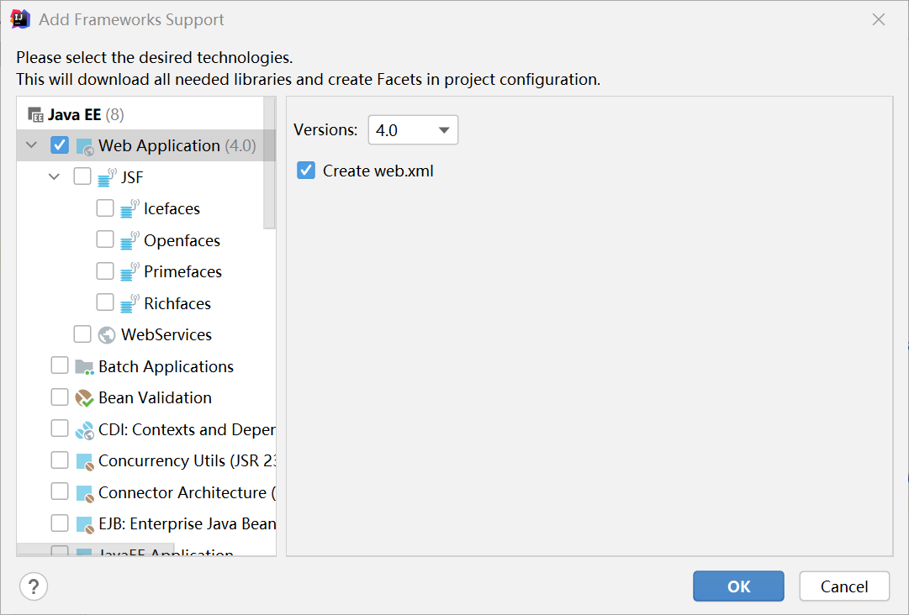Collapse the JSF tree node
Viewport: 909px width, 615px height.
tap(55, 177)
